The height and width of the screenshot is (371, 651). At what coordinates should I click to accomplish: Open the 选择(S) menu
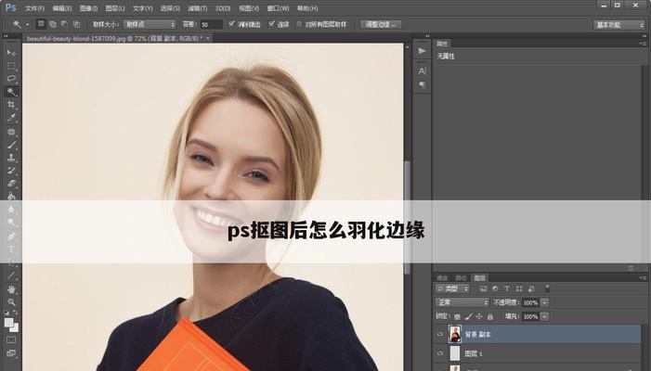170,8
